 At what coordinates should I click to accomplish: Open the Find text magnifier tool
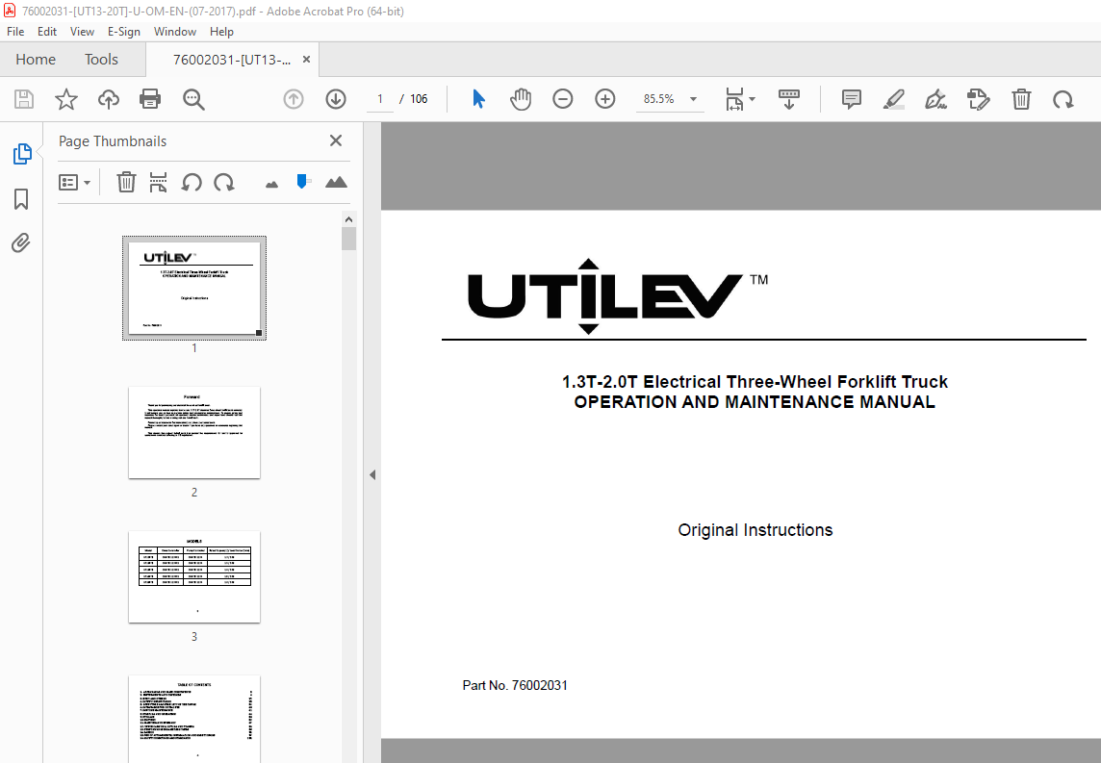[x=193, y=99]
